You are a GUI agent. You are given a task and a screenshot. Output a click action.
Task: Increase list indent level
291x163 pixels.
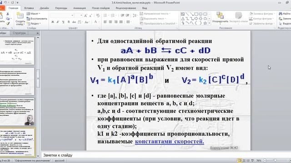[127, 15]
